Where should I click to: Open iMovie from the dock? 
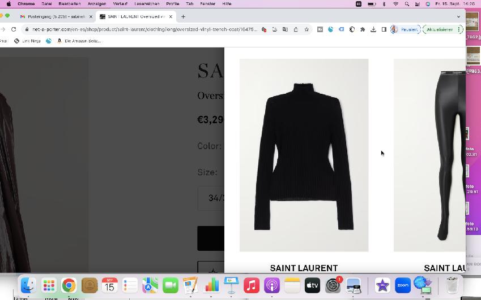point(382,285)
